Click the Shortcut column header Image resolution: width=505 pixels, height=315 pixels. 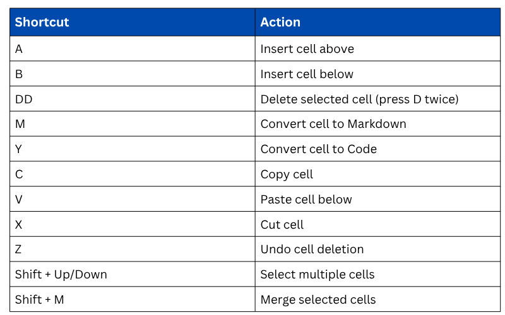42,23
